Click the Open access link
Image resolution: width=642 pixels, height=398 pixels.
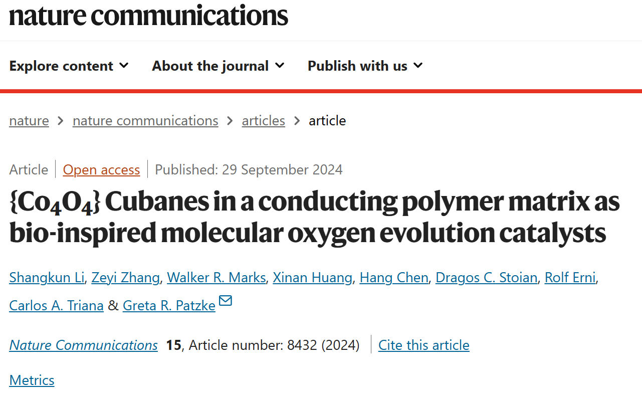coord(101,170)
